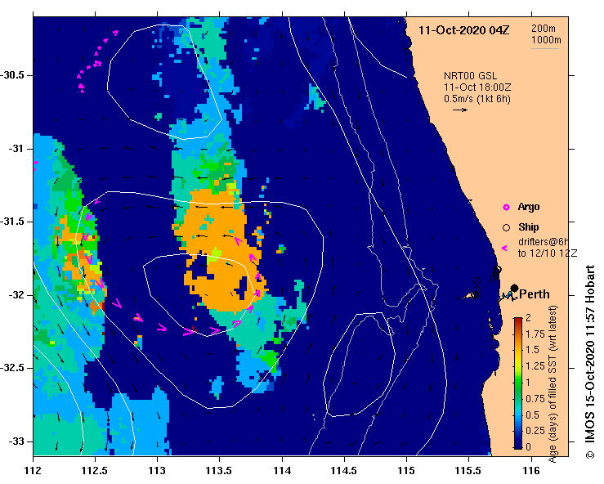Click the latitude label -30.5
Image resolution: width=604 pixels, height=484 pixels.
pyautogui.click(x=13, y=75)
